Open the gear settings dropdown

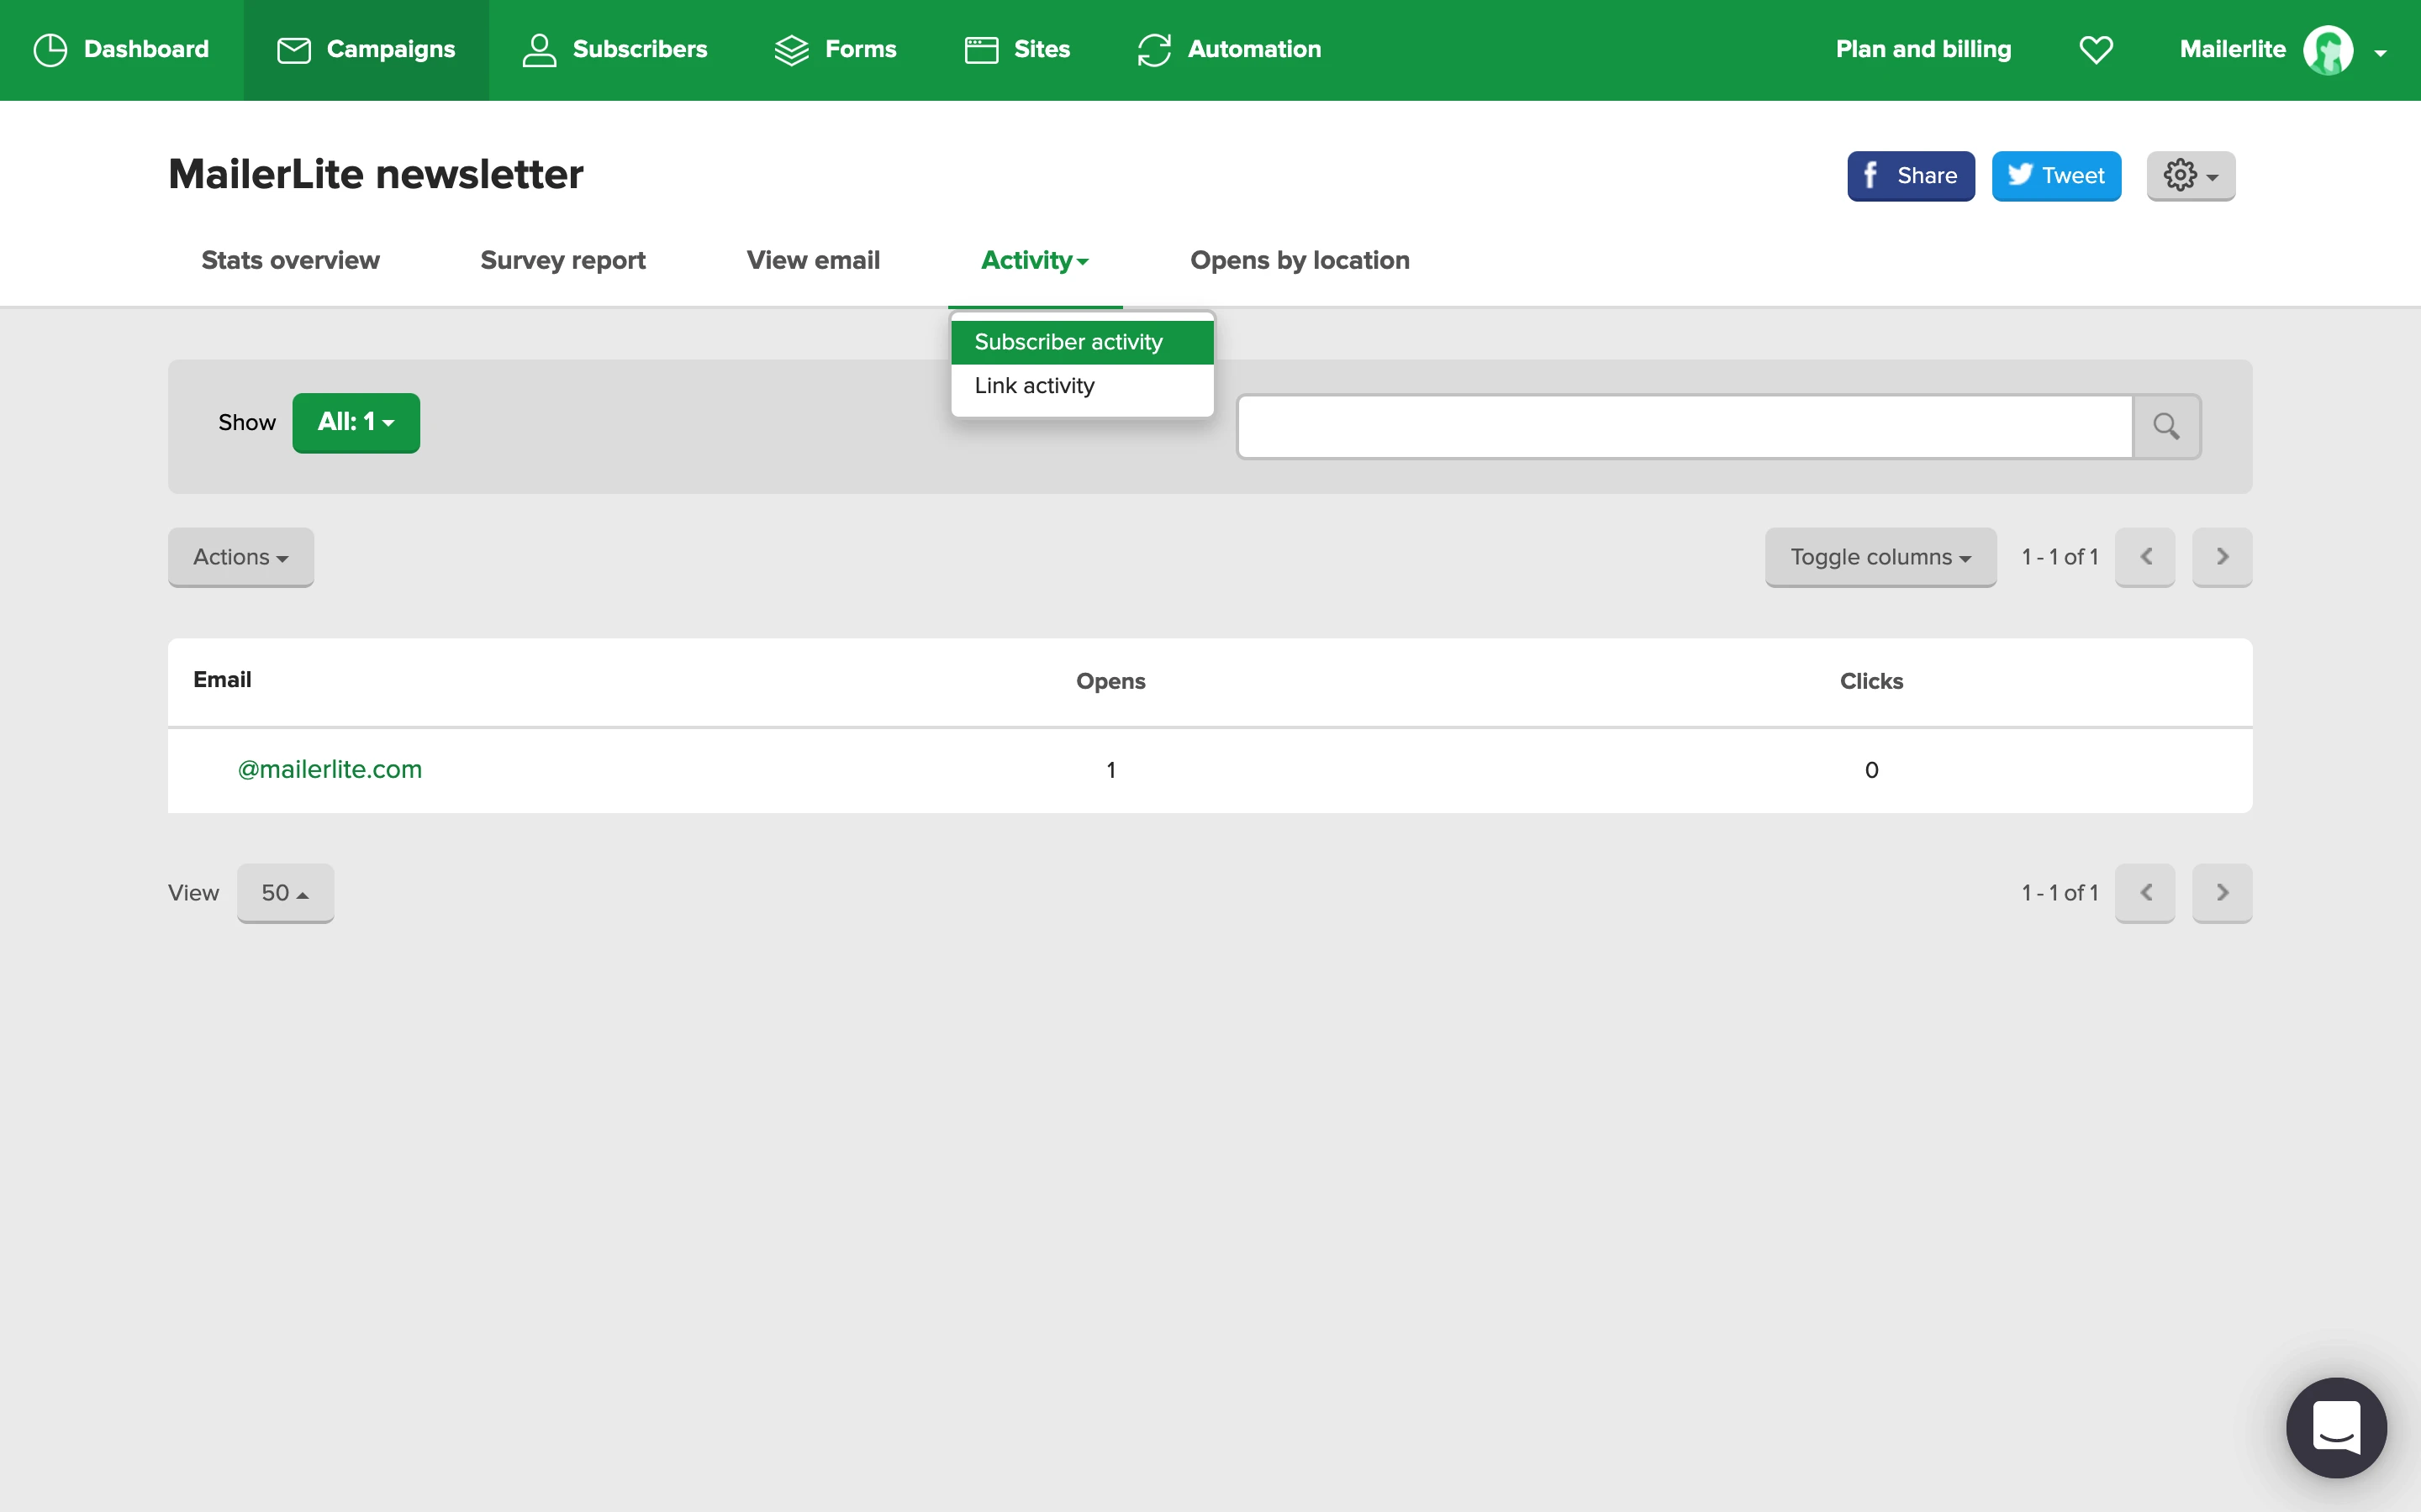[x=2190, y=176]
